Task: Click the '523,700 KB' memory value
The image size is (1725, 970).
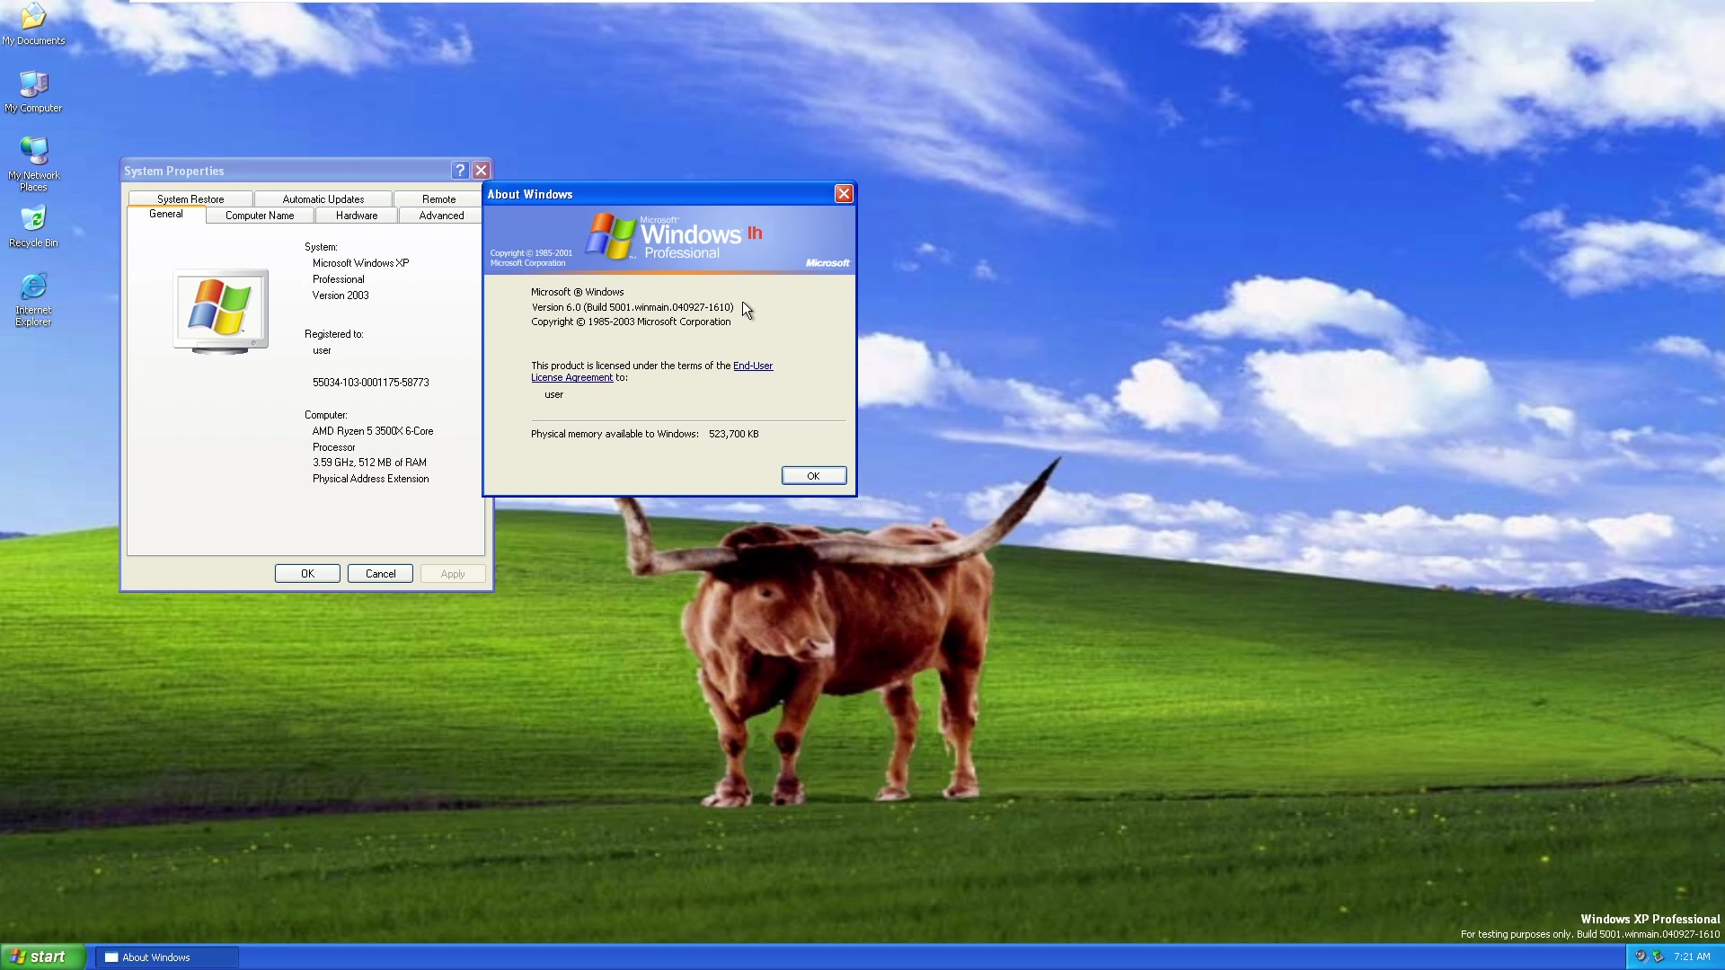Action: (733, 434)
